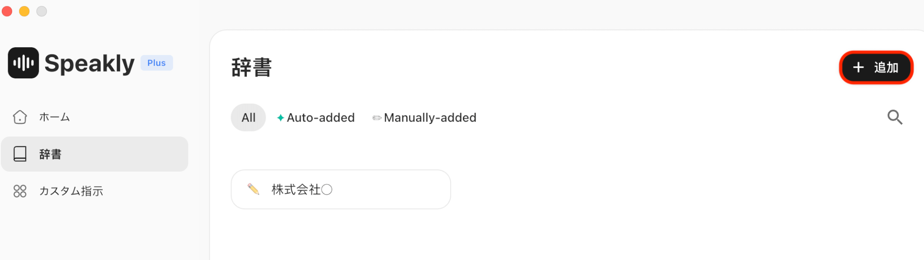Click the green sparkle Auto-added icon
Screen dimensions: 924x260
click(x=281, y=118)
